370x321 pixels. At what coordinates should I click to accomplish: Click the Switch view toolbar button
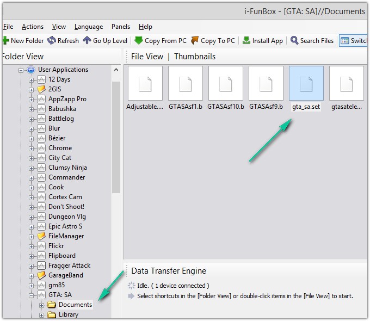[x=353, y=41]
